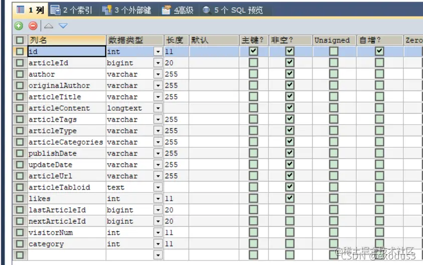This screenshot has width=423, height=265.
Task: Enable not-null checkbox for lastArticleId
Action: click(x=290, y=210)
